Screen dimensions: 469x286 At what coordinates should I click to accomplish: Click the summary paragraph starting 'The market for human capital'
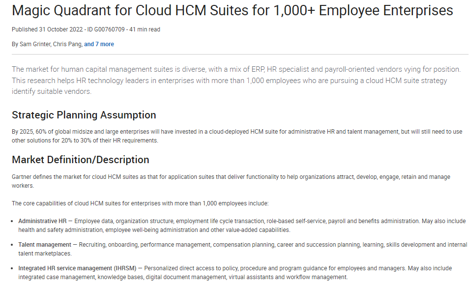pos(236,81)
